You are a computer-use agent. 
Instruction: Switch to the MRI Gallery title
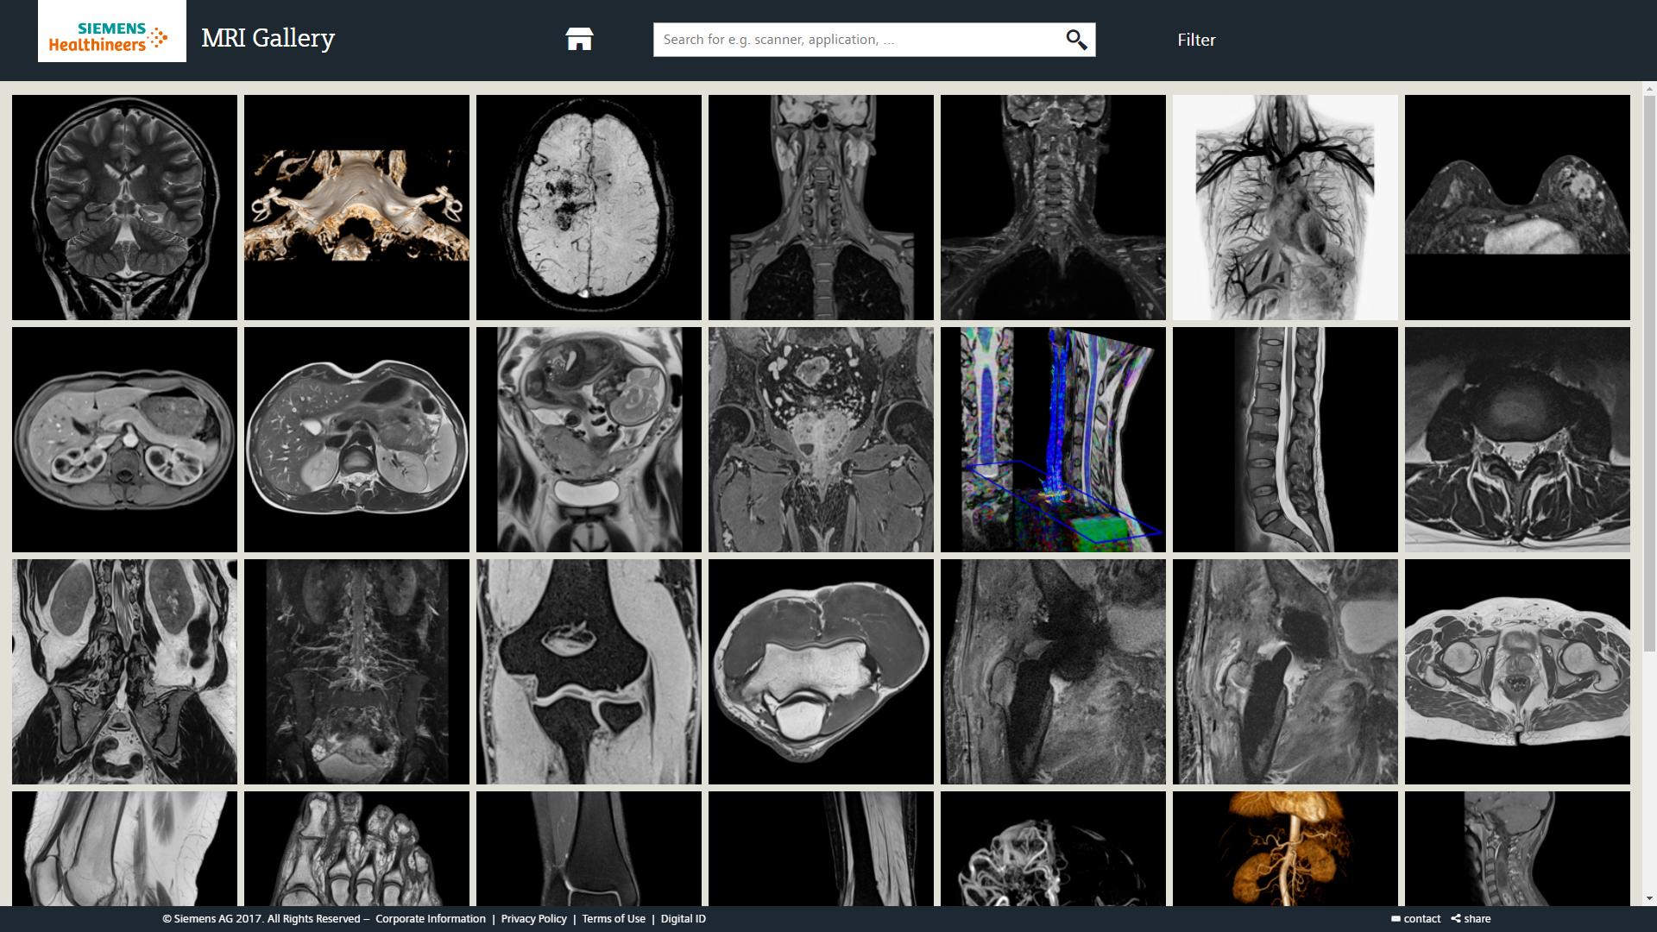(x=268, y=38)
